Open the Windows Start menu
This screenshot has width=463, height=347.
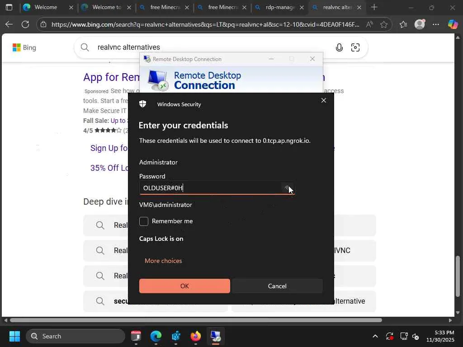pos(14,336)
